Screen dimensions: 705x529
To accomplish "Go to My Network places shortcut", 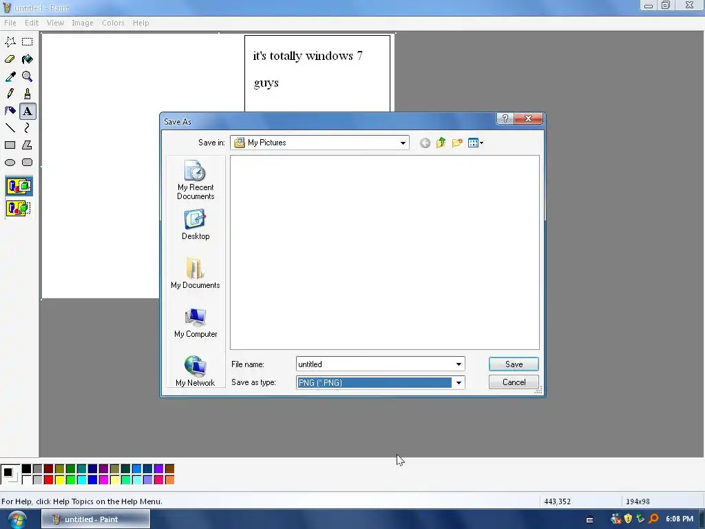I will (196, 371).
